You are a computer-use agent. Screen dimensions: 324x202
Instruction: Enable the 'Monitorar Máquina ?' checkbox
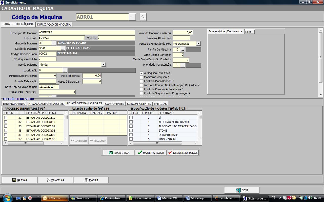click(141, 77)
